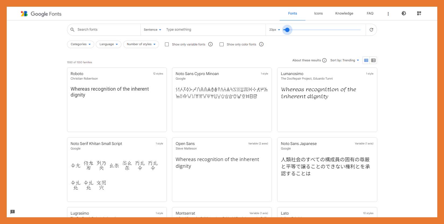Reset the preview settings with the refresh icon
The width and height of the screenshot is (444, 224).
pyautogui.click(x=371, y=30)
